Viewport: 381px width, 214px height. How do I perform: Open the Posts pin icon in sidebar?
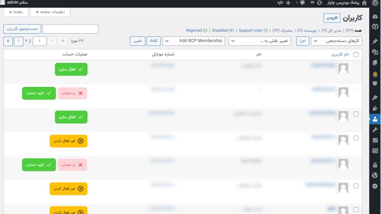pyautogui.click(x=375, y=41)
